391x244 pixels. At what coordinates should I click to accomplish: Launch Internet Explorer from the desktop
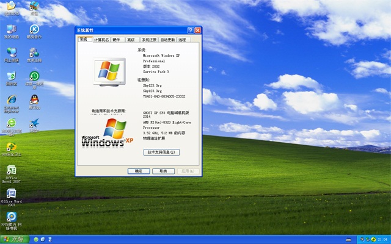pyautogui.click(x=12, y=100)
